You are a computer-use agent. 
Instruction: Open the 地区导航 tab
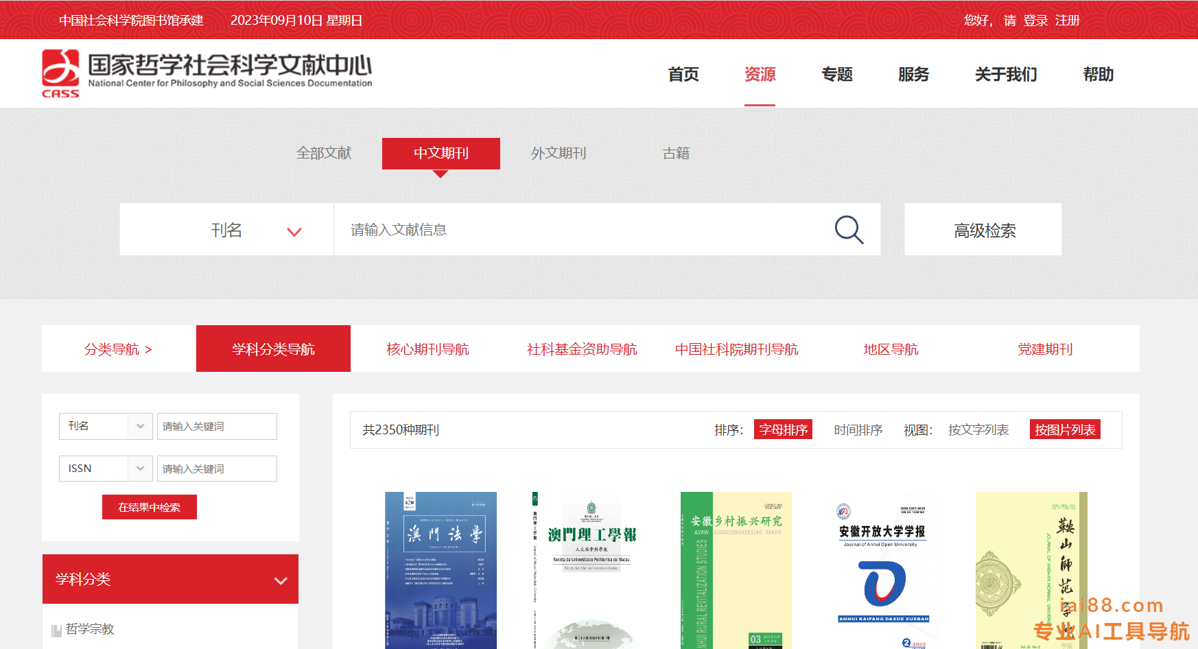[891, 349]
